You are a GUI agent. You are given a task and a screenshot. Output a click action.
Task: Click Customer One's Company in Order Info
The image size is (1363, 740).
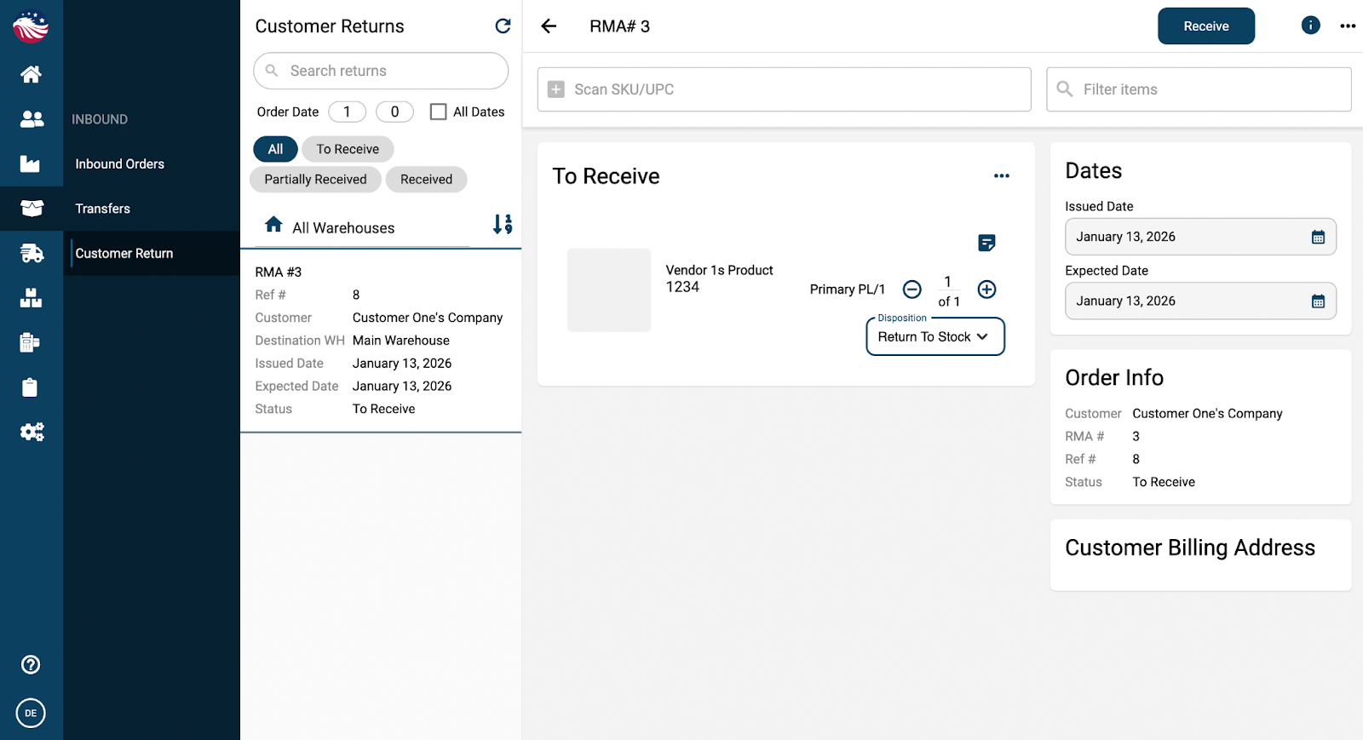(x=1207, y=413)
